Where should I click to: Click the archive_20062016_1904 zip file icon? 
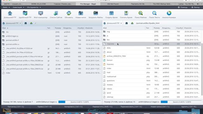coord(104,56)
